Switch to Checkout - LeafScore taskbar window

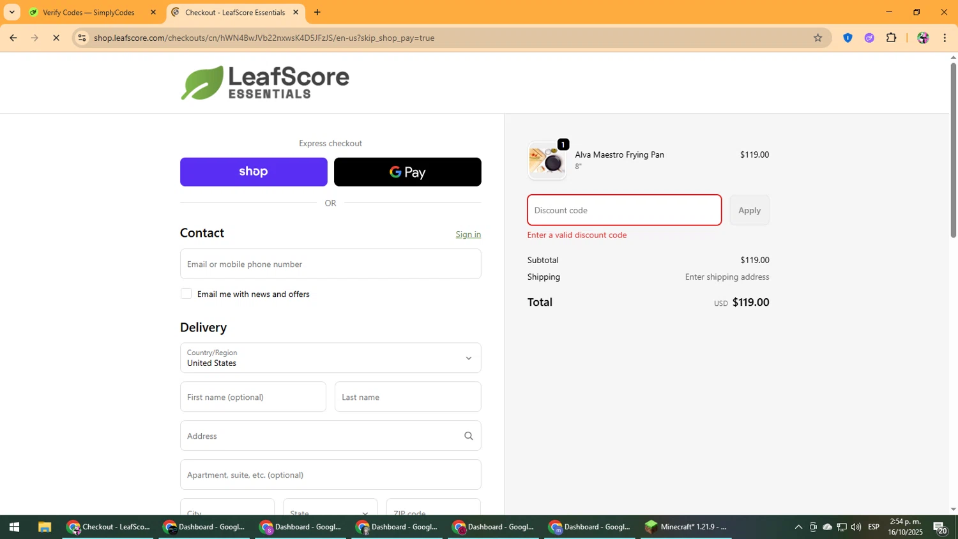point(108,527)
